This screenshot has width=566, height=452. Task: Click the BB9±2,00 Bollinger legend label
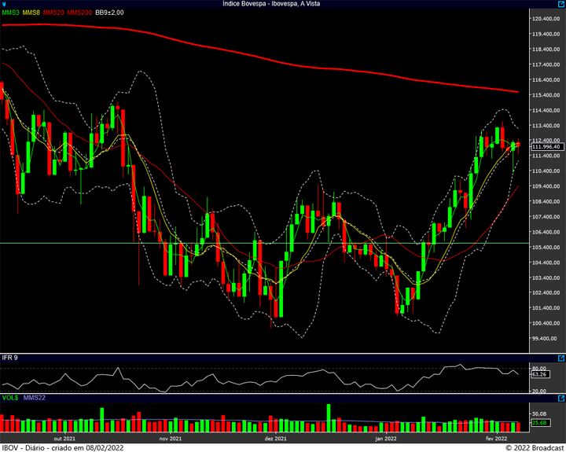point(109,13)
